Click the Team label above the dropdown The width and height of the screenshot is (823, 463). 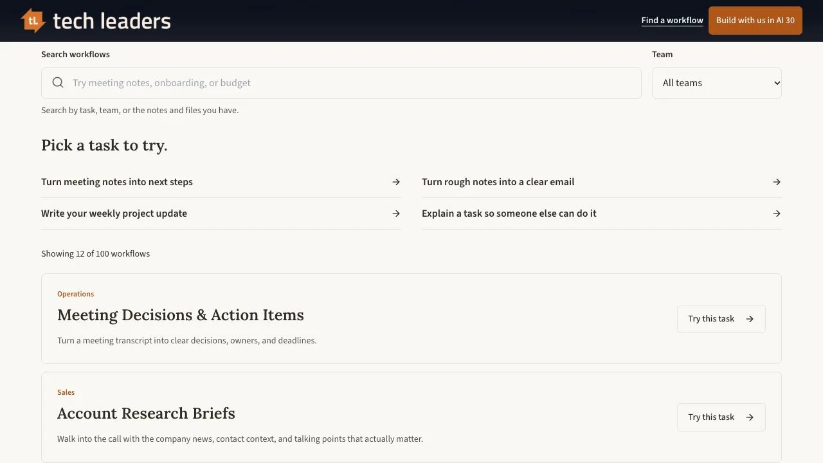tap(662, 55)
